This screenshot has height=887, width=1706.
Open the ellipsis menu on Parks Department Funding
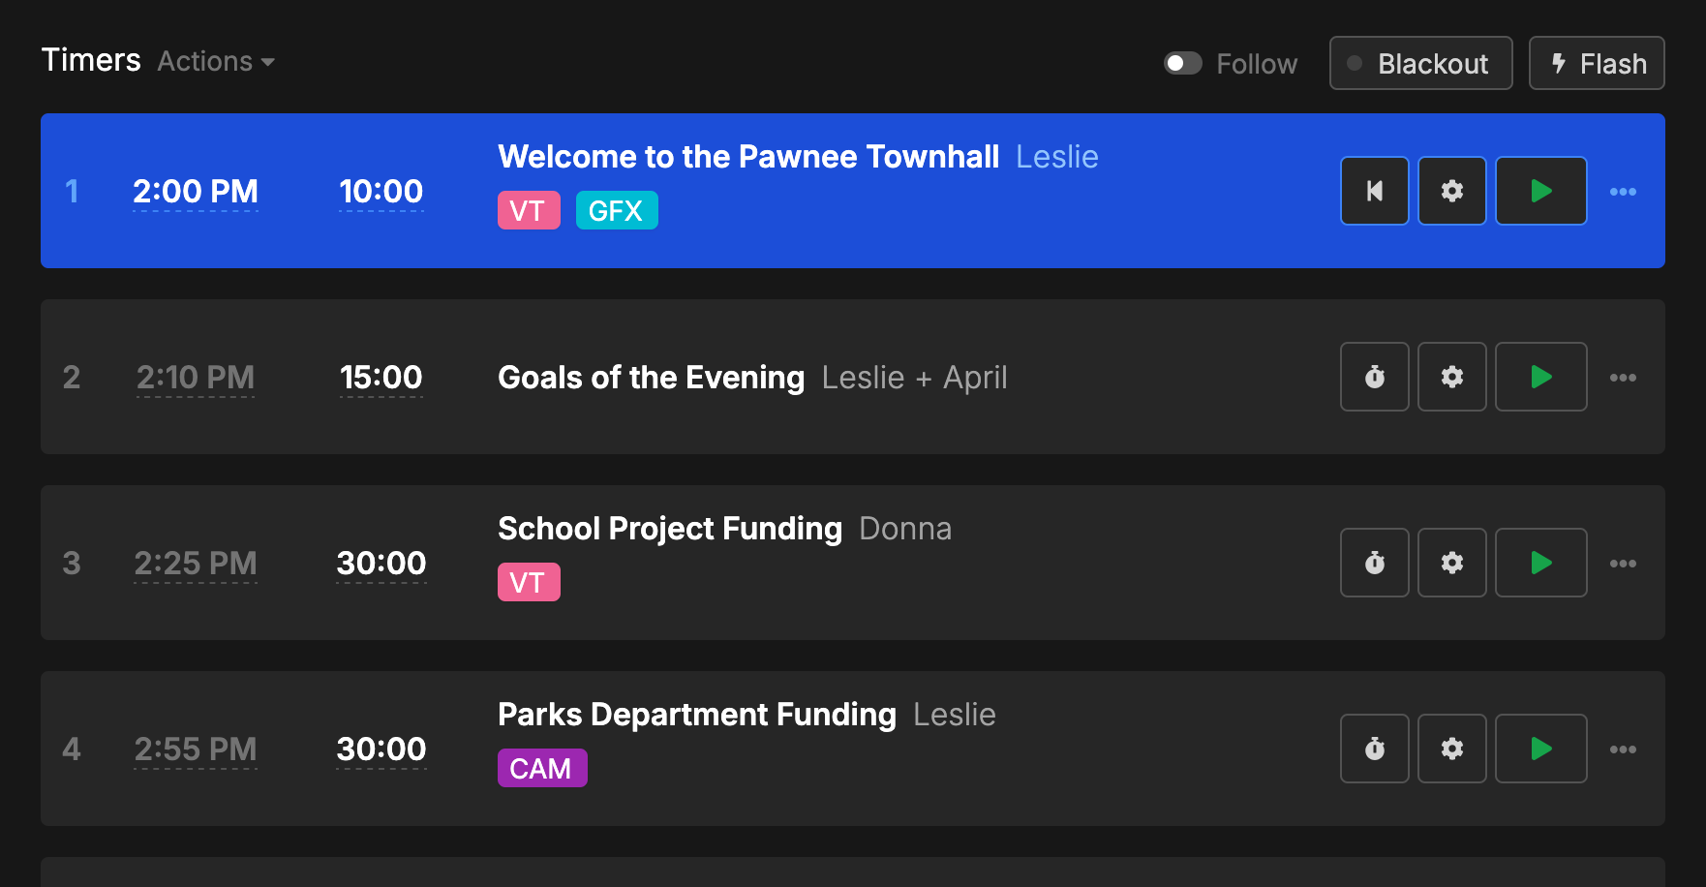(x=1624, y=749)
